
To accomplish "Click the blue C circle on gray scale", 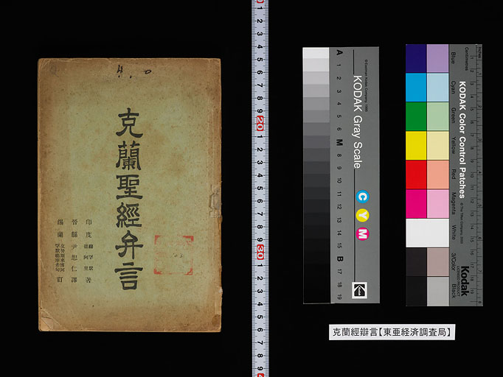I will 361,197.
